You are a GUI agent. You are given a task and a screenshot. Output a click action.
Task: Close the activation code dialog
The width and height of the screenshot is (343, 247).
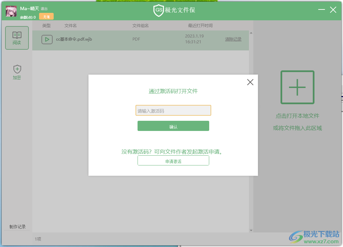(x=250, y=82)
